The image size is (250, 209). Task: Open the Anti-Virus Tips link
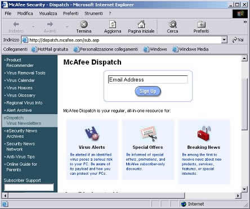21,157
